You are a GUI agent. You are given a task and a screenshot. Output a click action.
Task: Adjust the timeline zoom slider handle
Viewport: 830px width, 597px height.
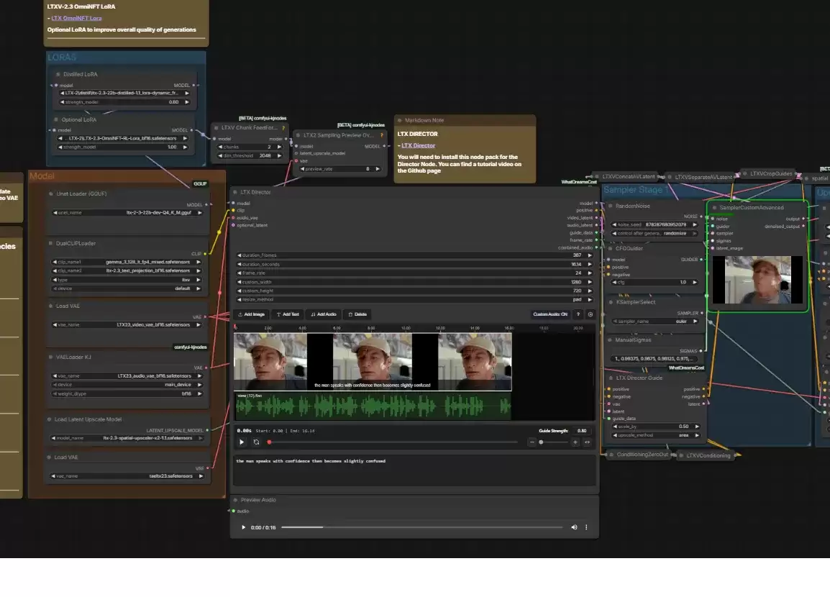tap(541, 442)
